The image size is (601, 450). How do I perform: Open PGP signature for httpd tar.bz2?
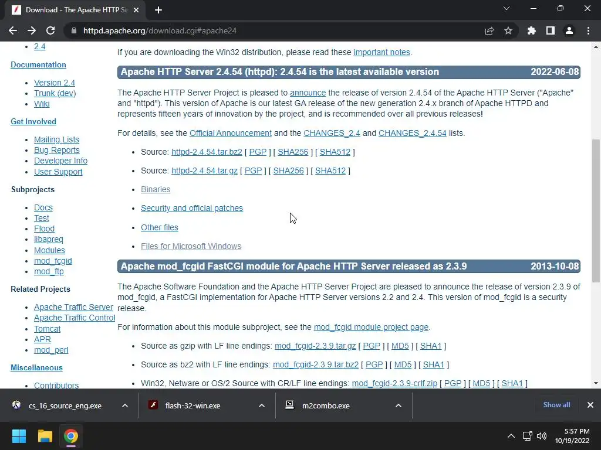point(258,152)
